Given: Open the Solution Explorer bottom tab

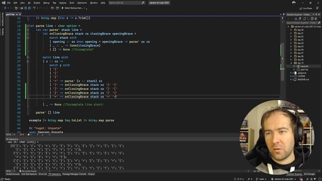Looking at the screenshot, I should (x=294, y=174).
